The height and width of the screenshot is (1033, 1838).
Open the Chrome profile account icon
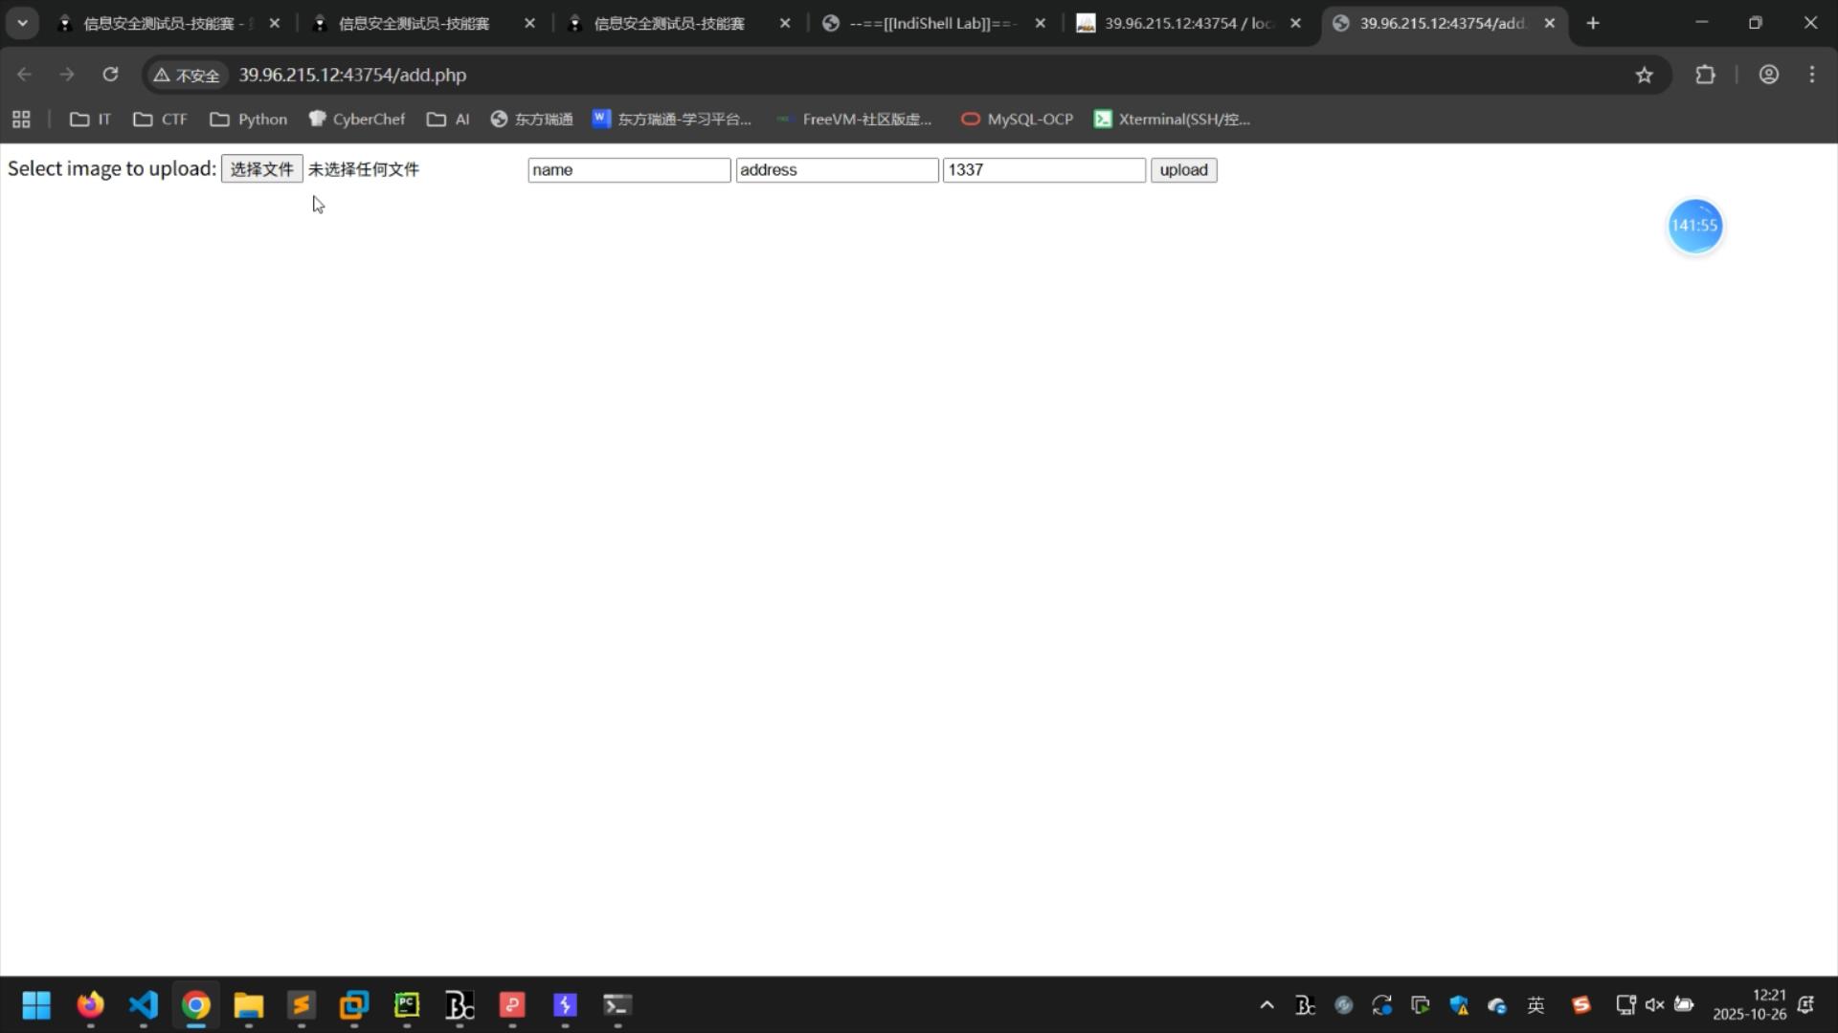[x=1768, y=75]
